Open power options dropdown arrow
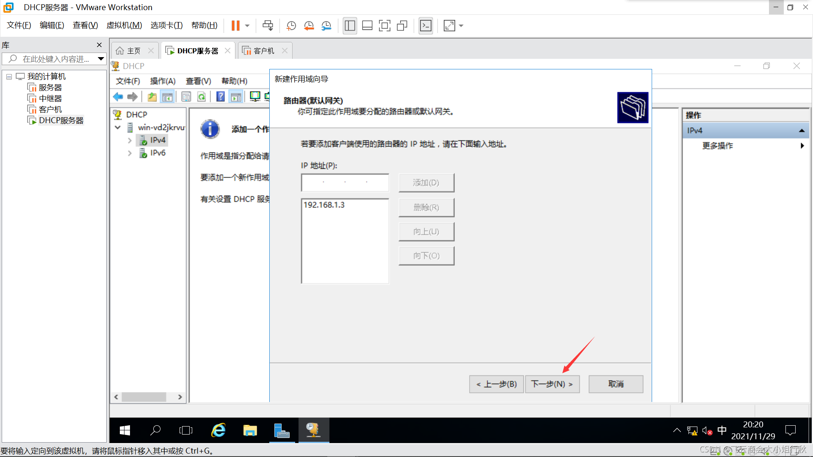 coord(247,26)
